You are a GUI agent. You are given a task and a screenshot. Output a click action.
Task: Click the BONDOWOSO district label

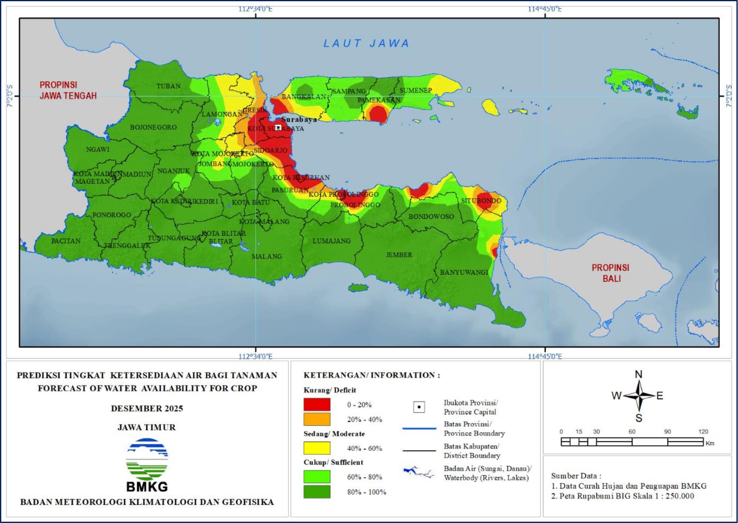pyautogui.click(x=431, y=217)
